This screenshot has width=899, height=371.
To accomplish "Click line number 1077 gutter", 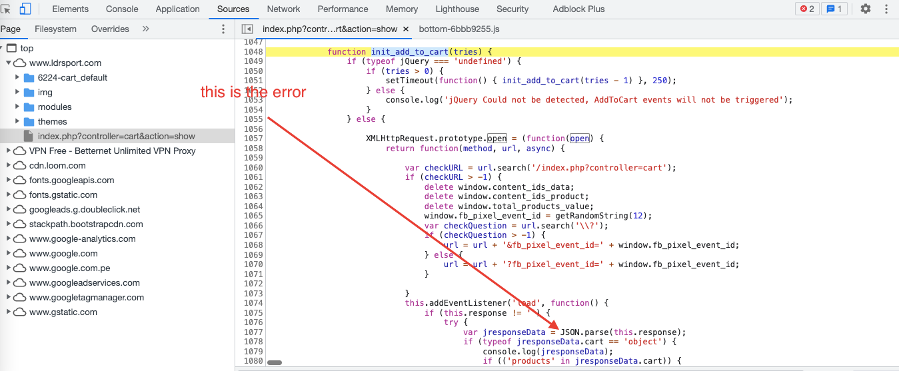I will point(253,332).
